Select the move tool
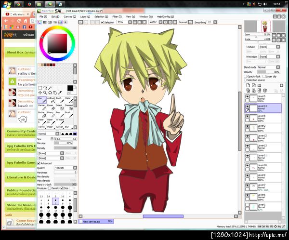Image resolution: width=289 pixels, height=240 pixels. 40,93
